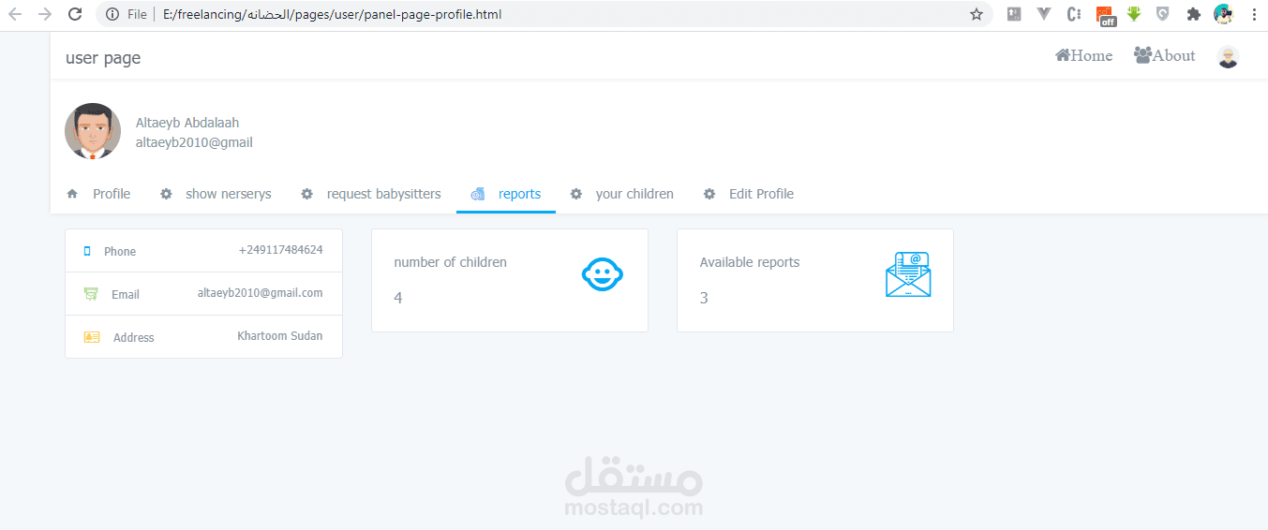Bookmark this page with the star icon
1268x530 pixels.
[977, 14]
